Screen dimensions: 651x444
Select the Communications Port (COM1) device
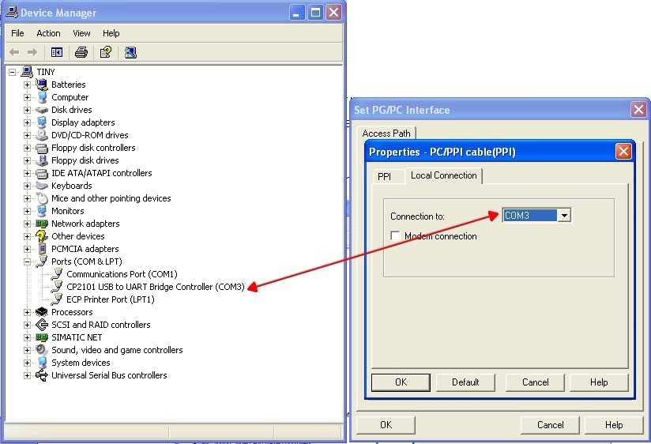[121, 274]
